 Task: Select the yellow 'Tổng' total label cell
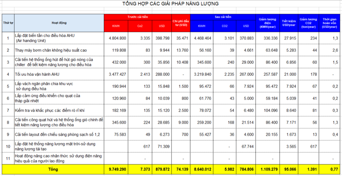click(x=53, y=169)
